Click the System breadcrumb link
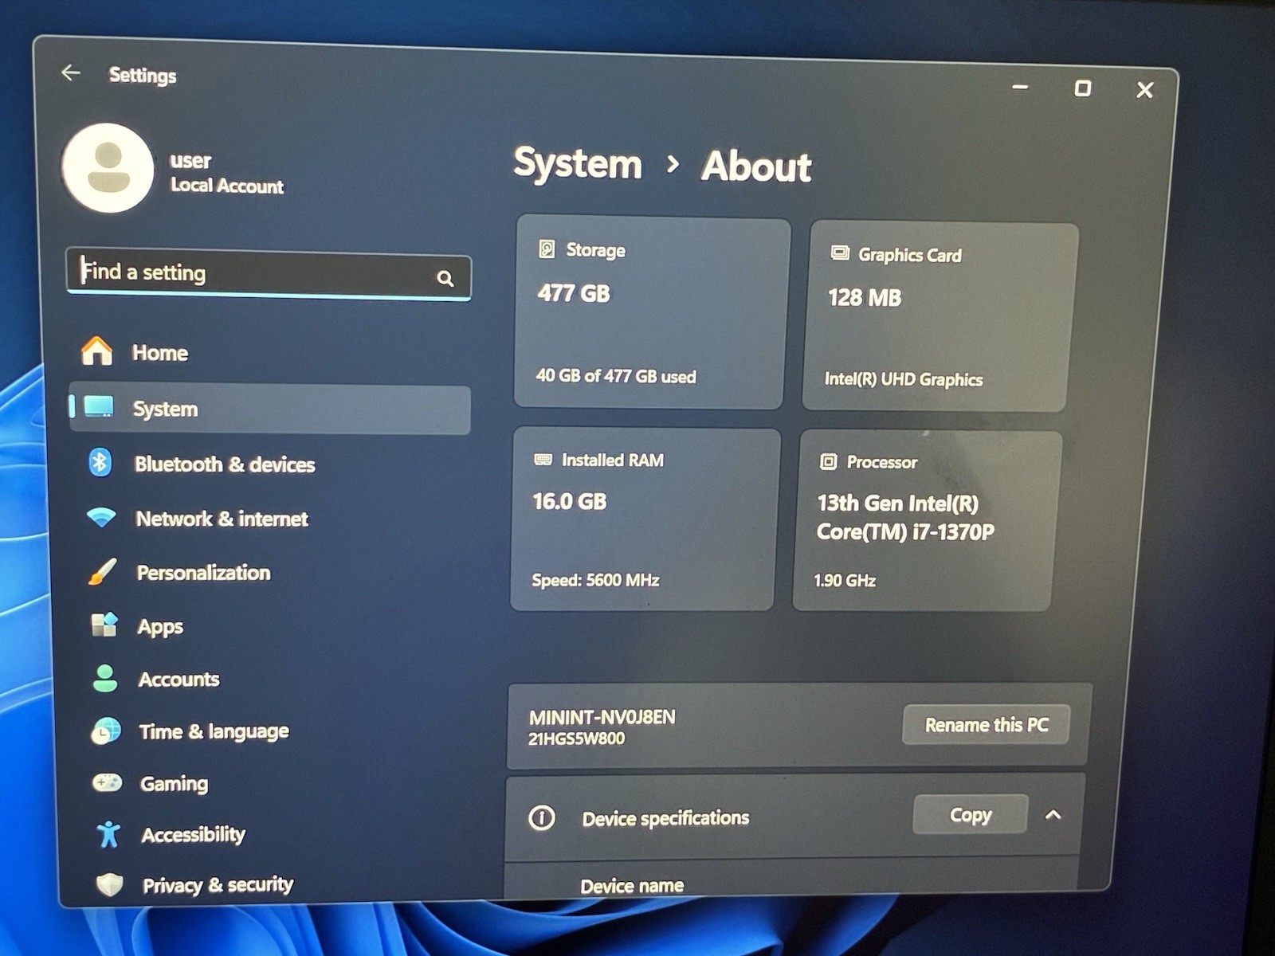This screenshot has height=956, width=1275. (x=578, y=163)
